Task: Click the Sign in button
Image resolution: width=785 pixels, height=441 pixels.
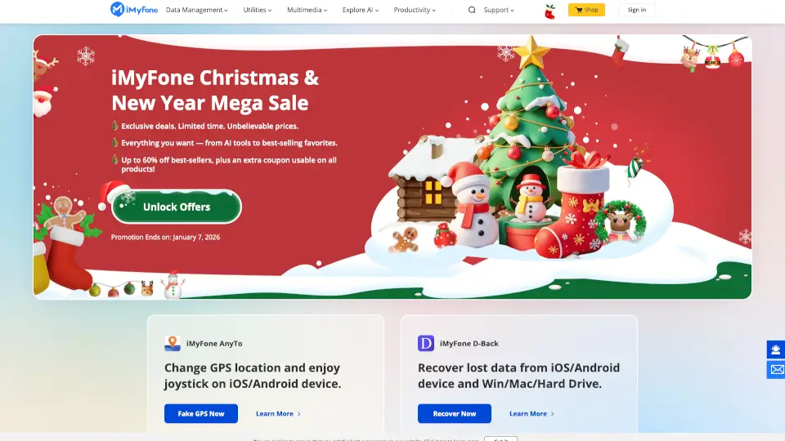Action: tap(637, 10)
